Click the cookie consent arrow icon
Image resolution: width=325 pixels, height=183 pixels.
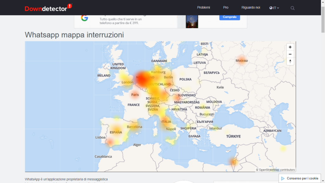click(x=283, y=179)
